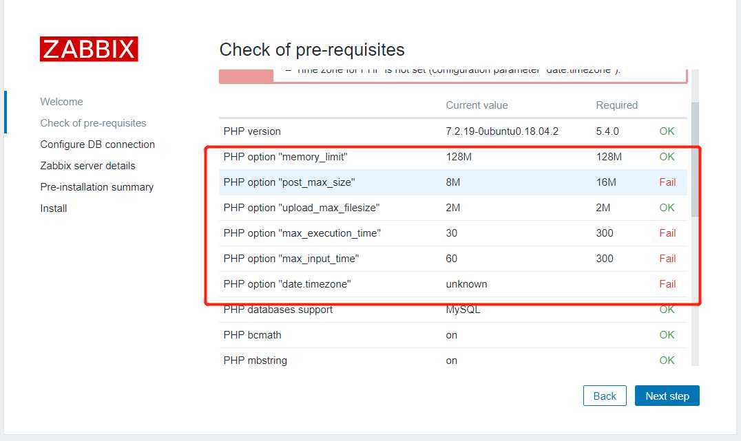Go to the Next step
This screenshot has height=441, width=741.
[667, 396]
